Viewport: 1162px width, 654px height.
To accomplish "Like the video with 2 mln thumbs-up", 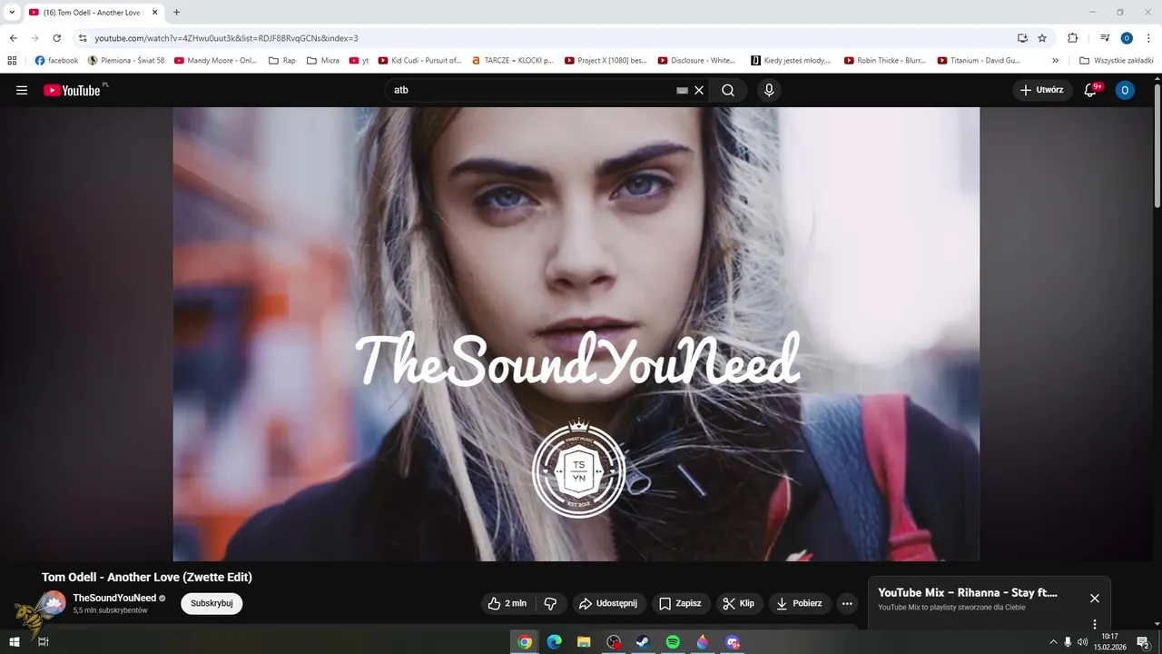I will pos(507,603).
